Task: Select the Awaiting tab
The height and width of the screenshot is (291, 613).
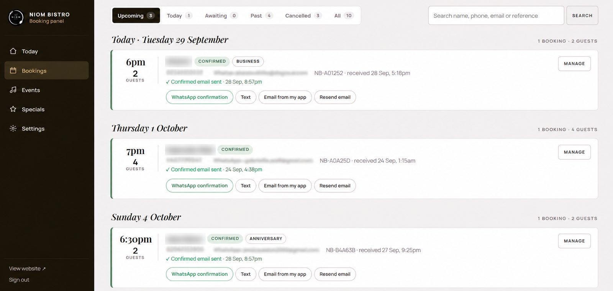Action: click(221, 16)
